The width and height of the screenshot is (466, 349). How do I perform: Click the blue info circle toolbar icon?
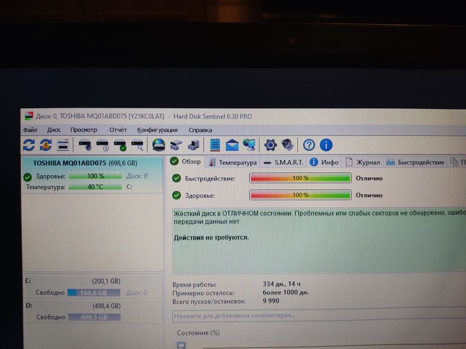326,145
